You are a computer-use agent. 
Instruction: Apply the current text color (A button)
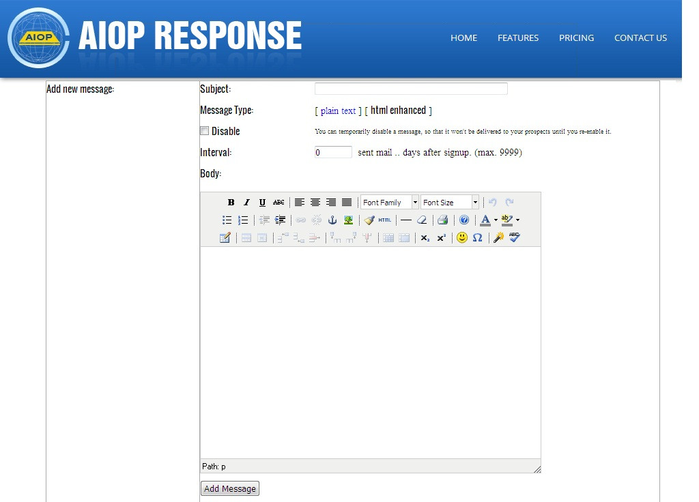click(485, 220)
